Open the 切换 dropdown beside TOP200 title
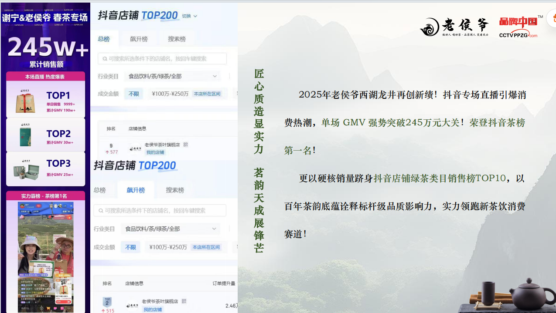Image resolution: width=556 pixels, height=313 pixels. click(190, 16)
